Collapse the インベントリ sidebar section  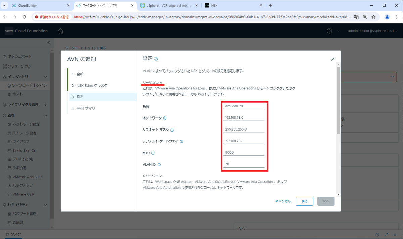click(x=46, y=77)
